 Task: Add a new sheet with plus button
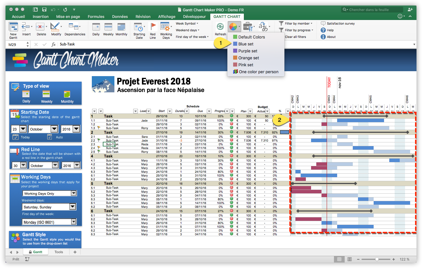click(75, 252)
